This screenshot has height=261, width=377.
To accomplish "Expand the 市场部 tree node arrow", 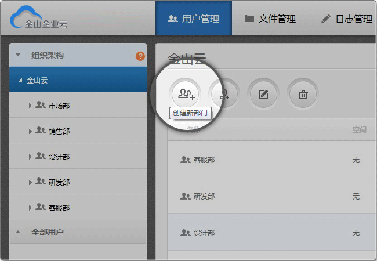I will 30,106.
